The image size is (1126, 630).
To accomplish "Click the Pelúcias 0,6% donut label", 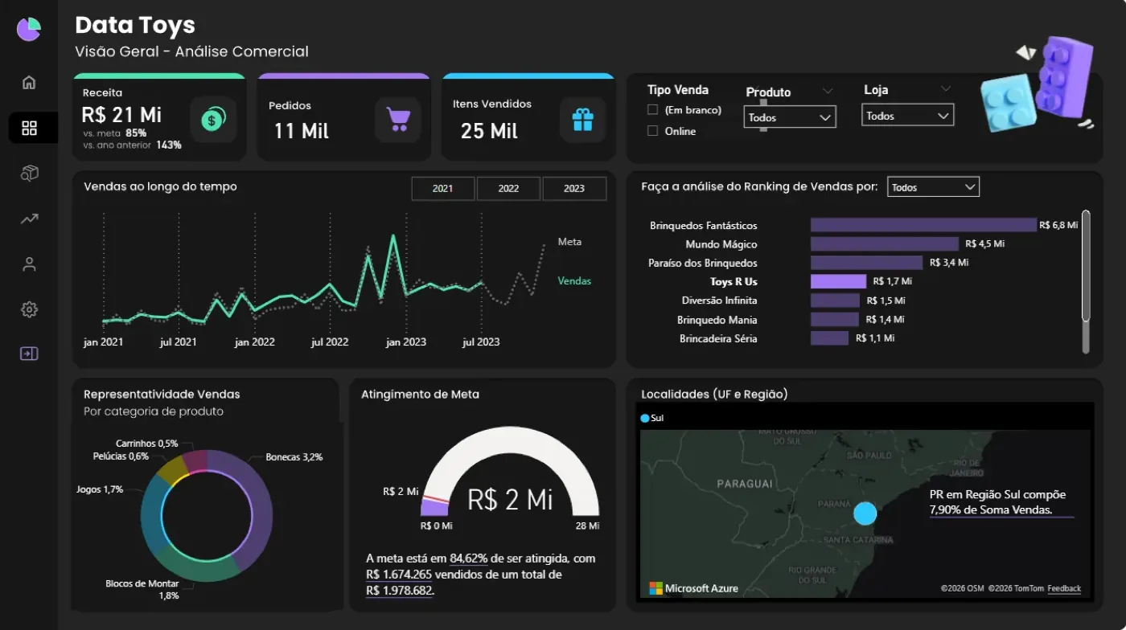I will (x=121, y=456).
